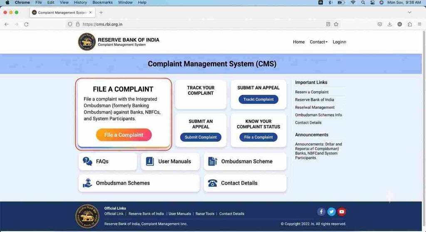The width and height of the screenshot is (426, 232).
Task: Open the downloads icon in toolbar
Action: [389, 24]
